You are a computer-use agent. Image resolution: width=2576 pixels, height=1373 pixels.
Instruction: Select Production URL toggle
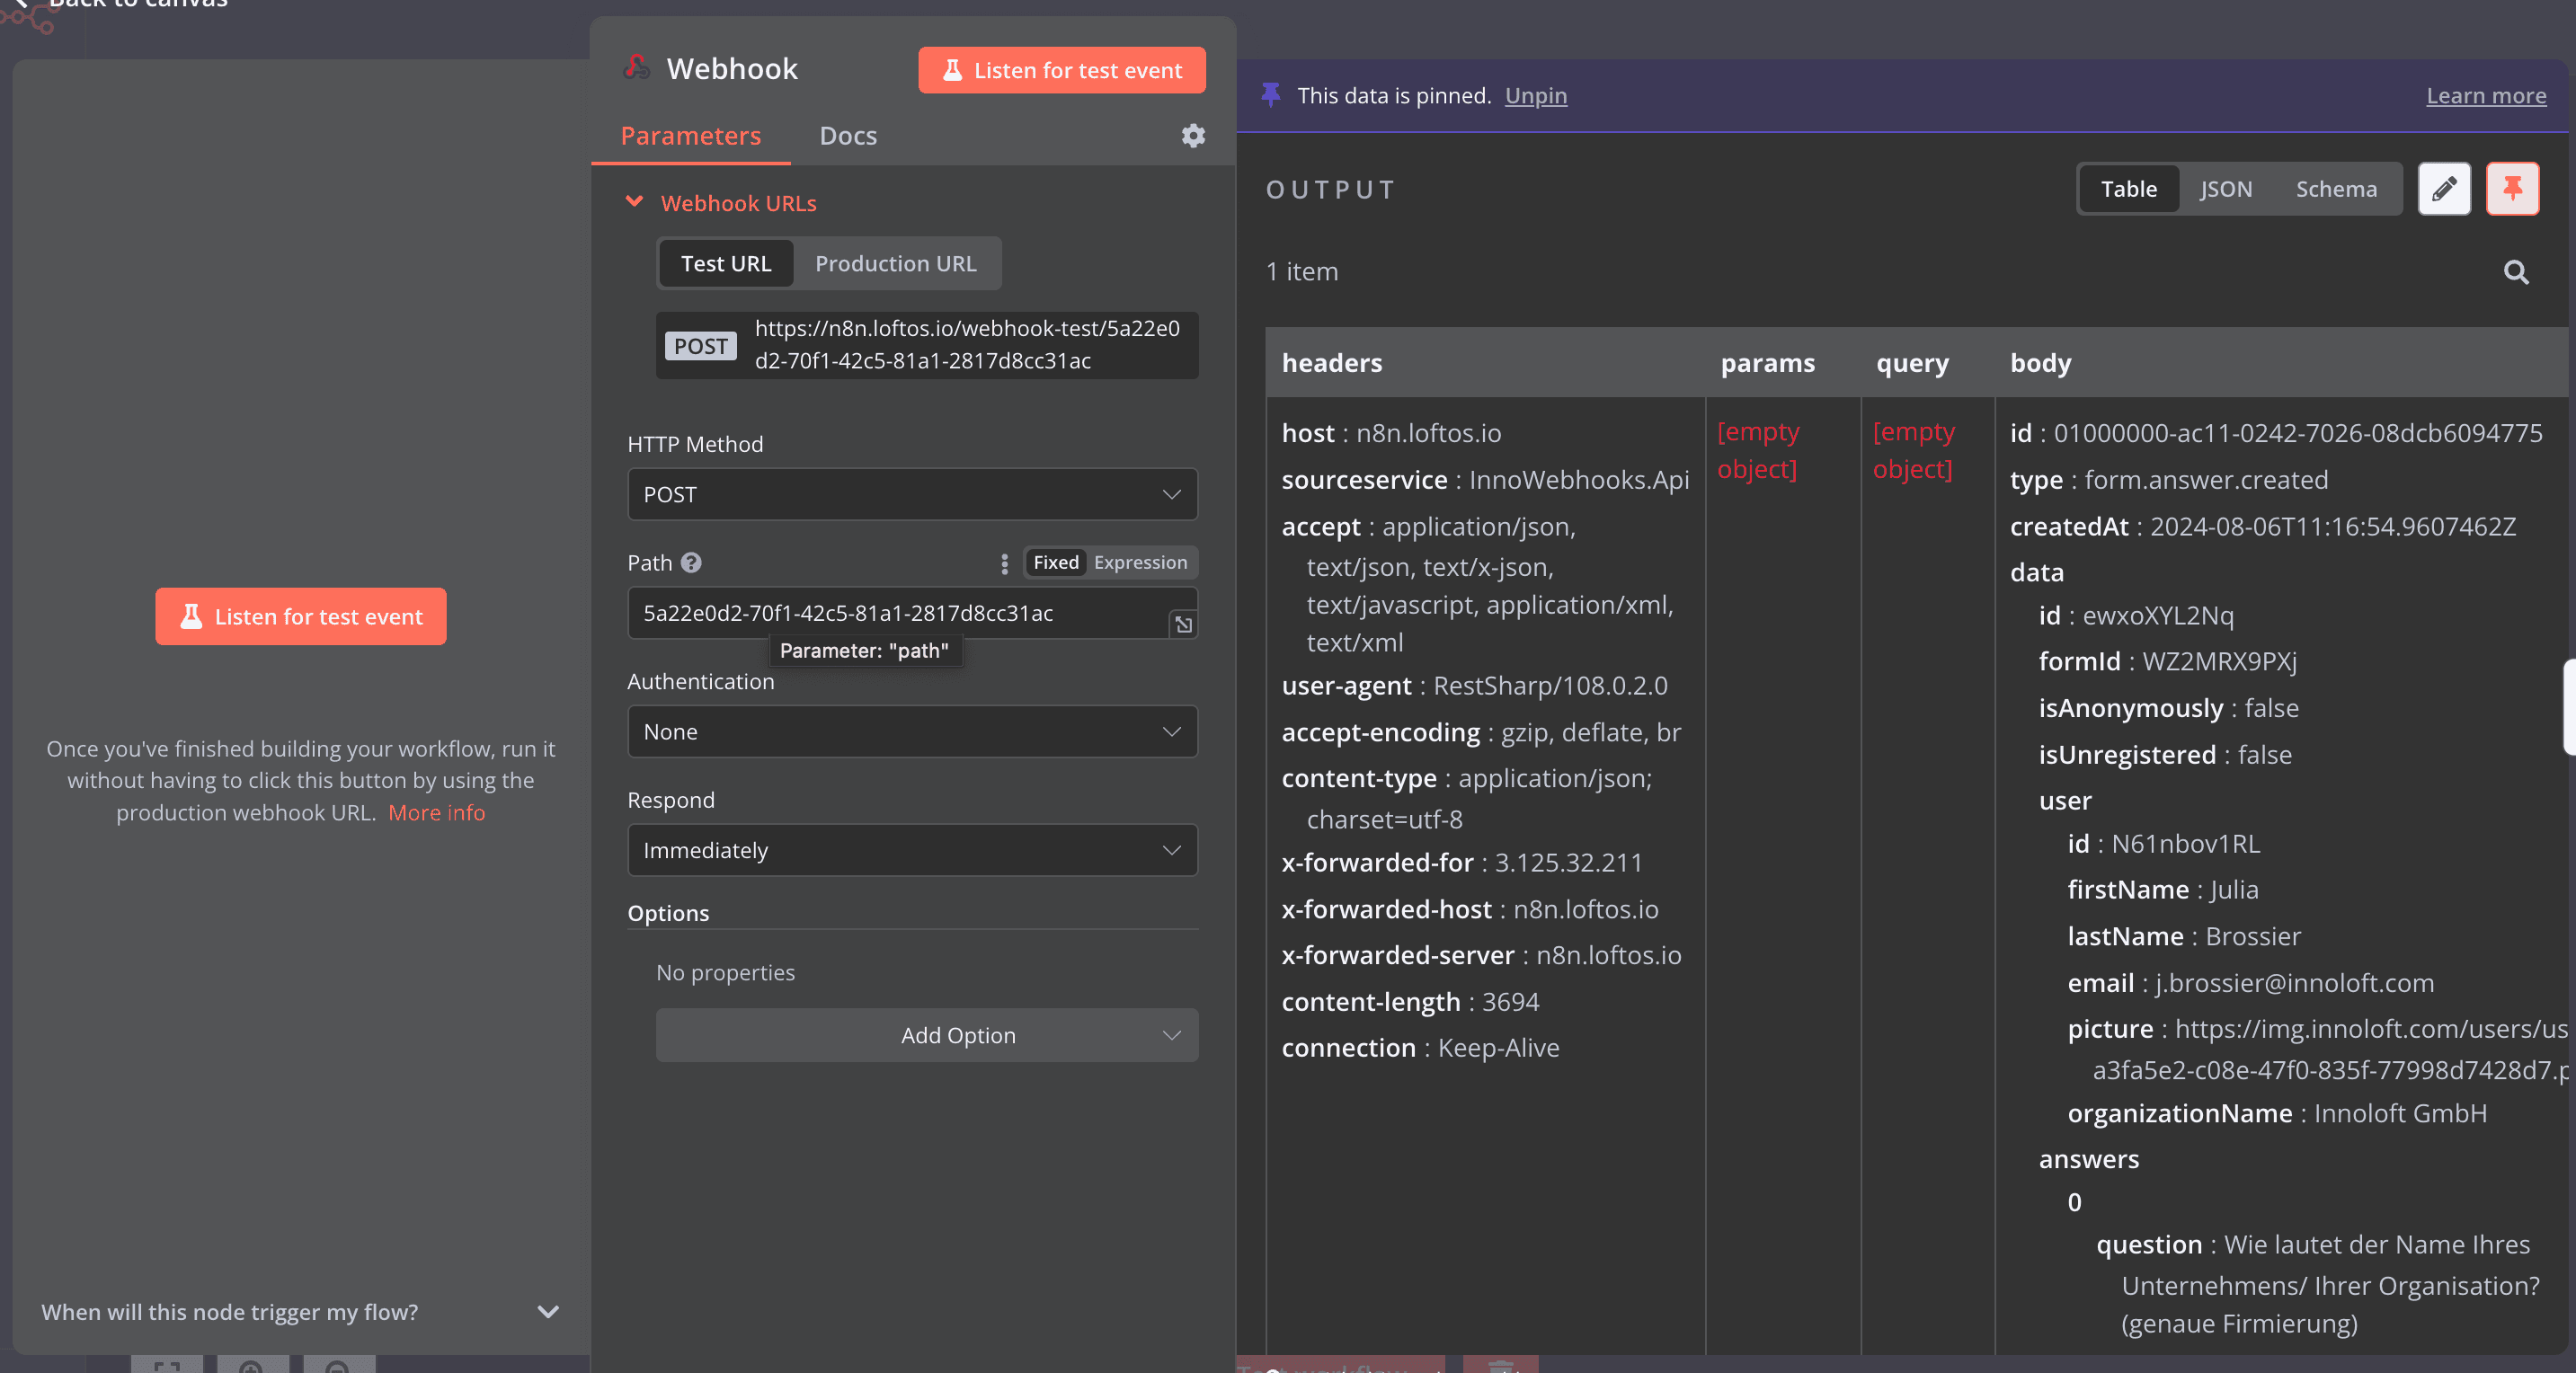pos(895,264)
